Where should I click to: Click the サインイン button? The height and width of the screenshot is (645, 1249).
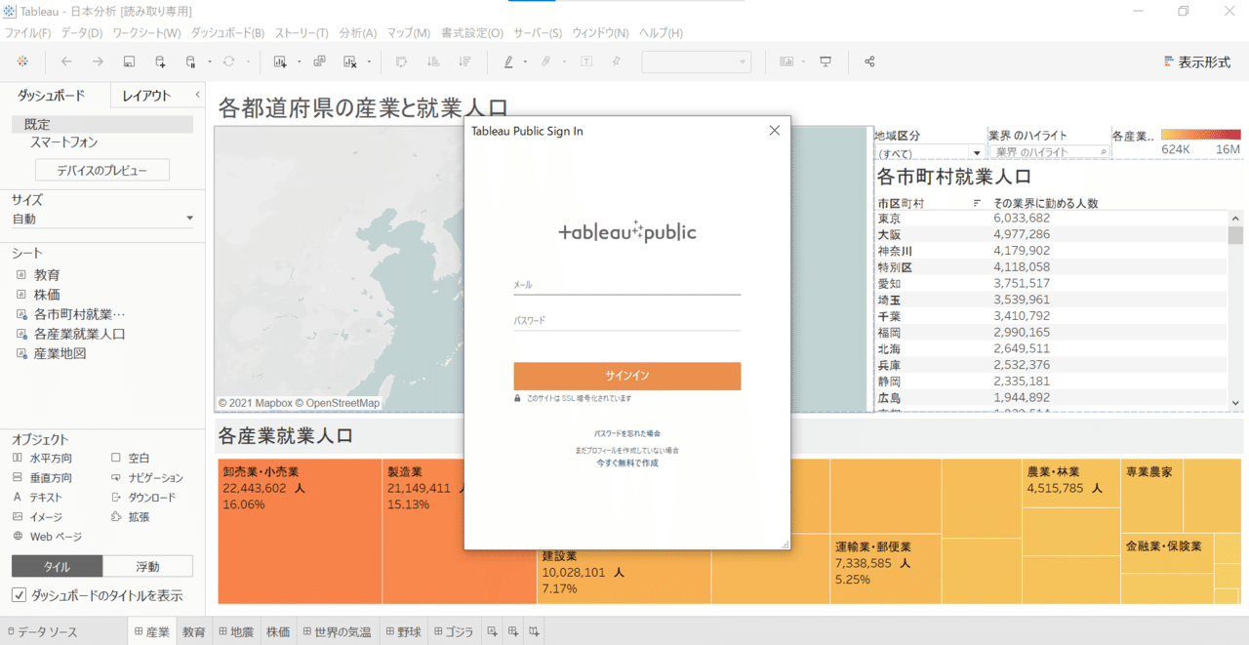[x=627, y=376]
